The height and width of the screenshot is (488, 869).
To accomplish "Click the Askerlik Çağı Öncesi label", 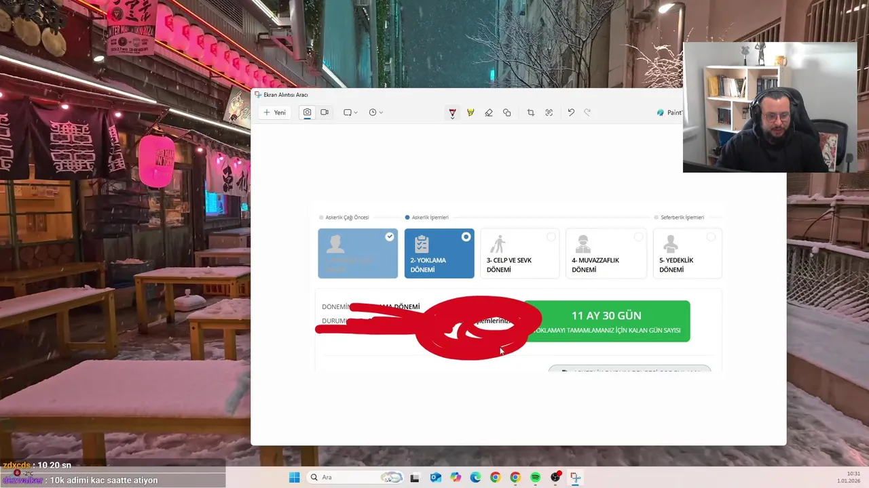I will pyautogui.click(x=347, y=218).
